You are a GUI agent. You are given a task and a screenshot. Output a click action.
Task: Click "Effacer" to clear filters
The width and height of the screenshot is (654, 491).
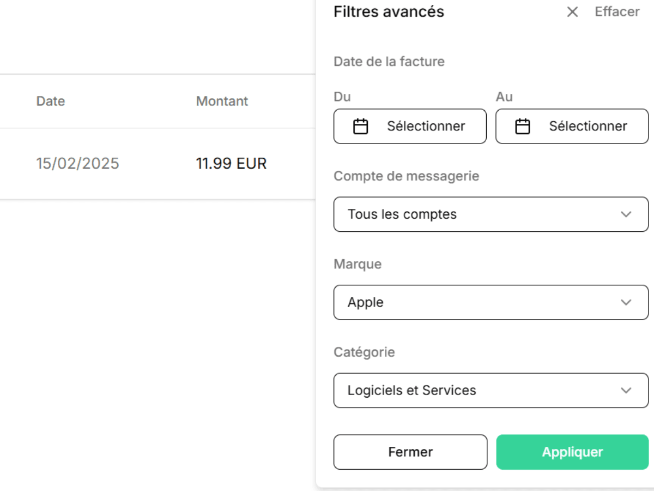click(617, 11)
